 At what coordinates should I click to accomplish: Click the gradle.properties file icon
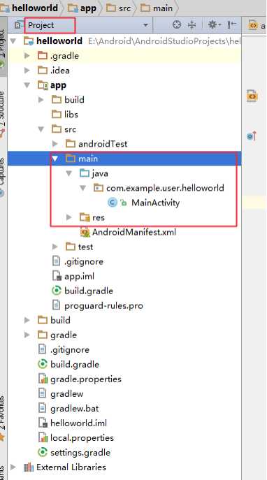pyautogui.click(x=43, y=379)
